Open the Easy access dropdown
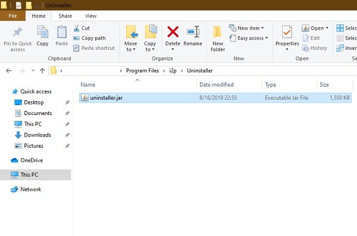This screenshot has height=236, width=357. point(248,38)
